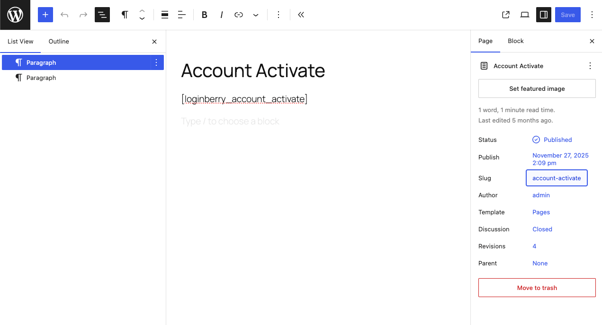
Task: Close the List View panel
Action: [154, 42]
